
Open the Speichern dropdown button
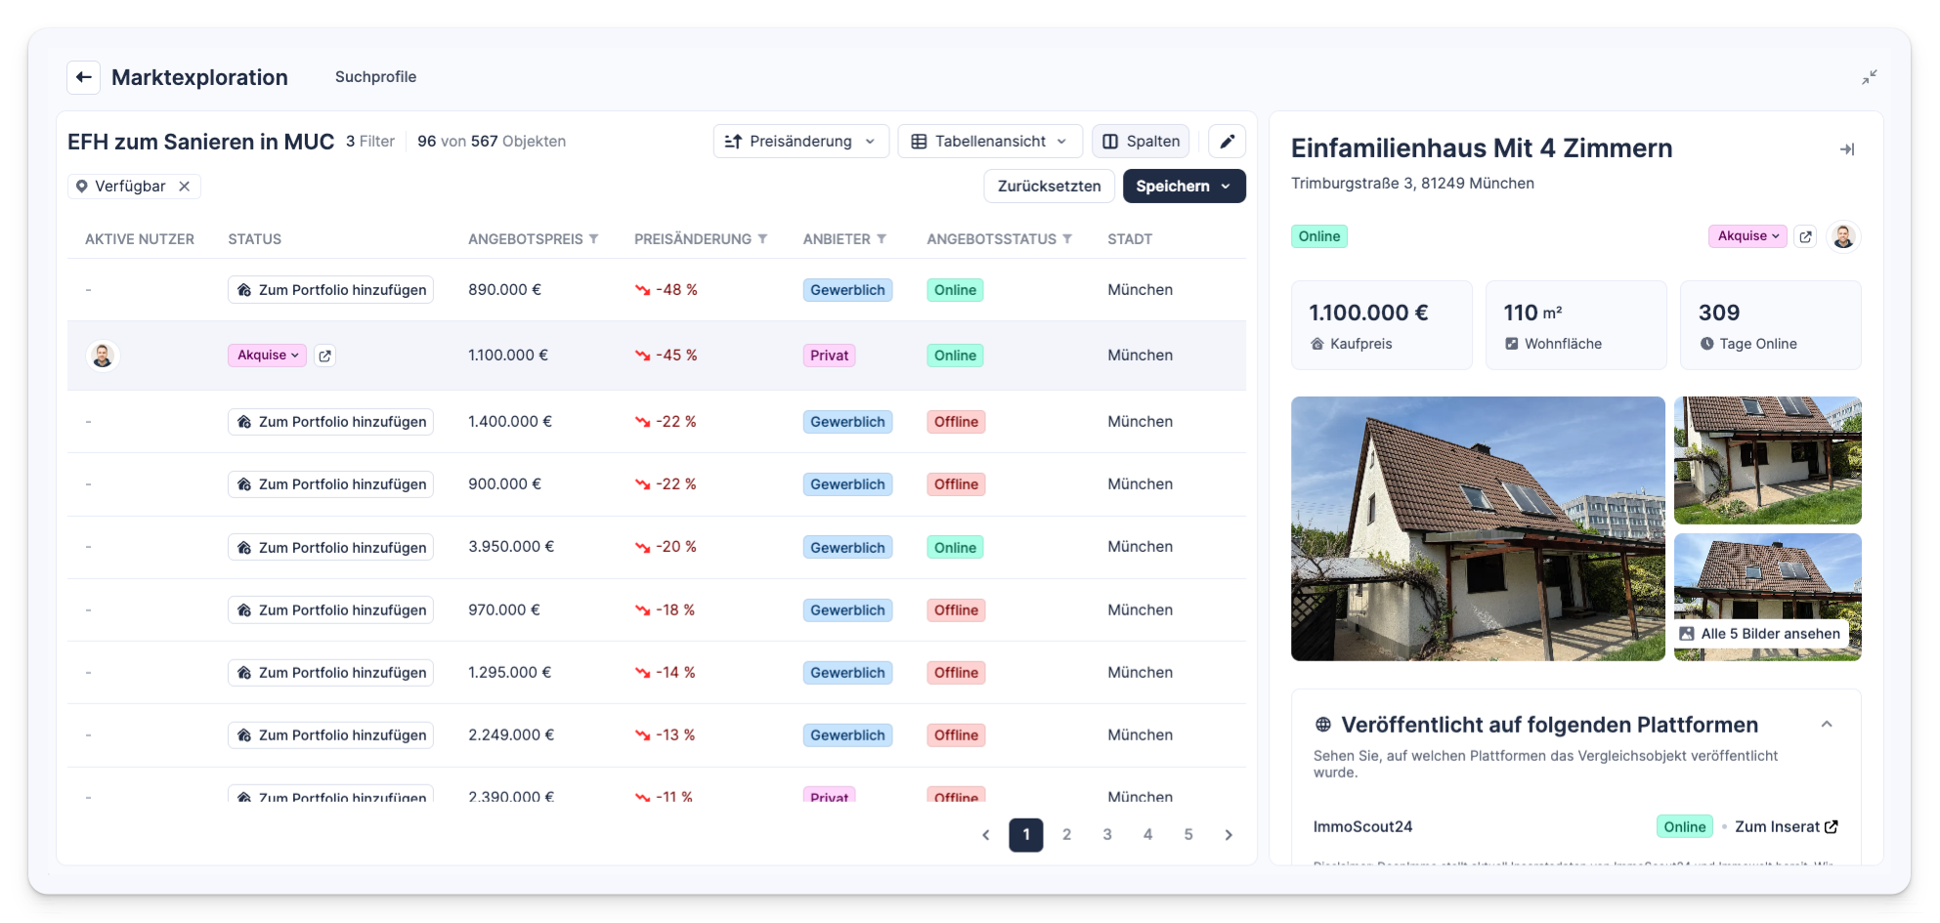pyautogui.click(x=1184, y=187)
